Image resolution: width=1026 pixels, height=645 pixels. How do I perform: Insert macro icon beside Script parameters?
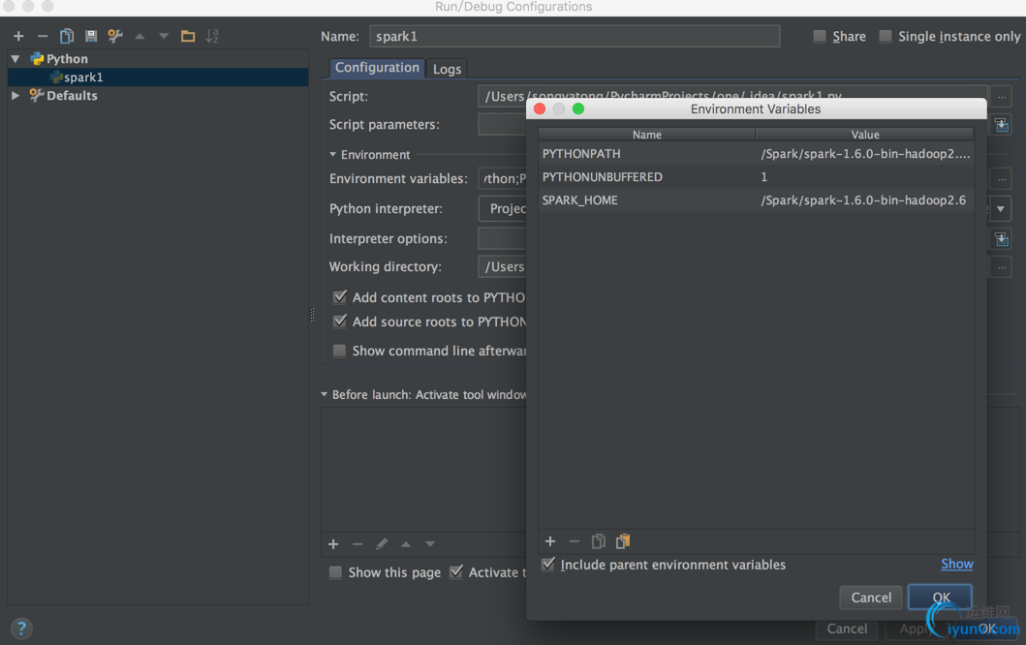1001,124
